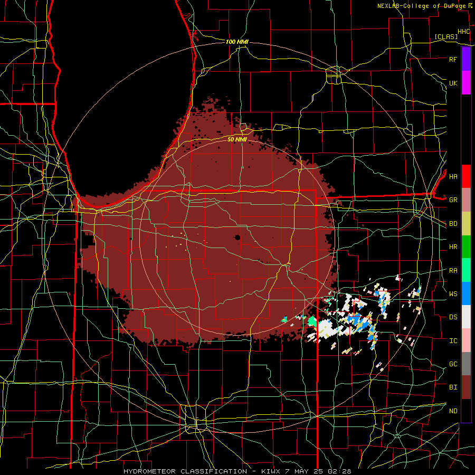Screen dimensions: 475x475
Task: Click the UK magenta legend swatch
Action: click(x=466, y=83)
